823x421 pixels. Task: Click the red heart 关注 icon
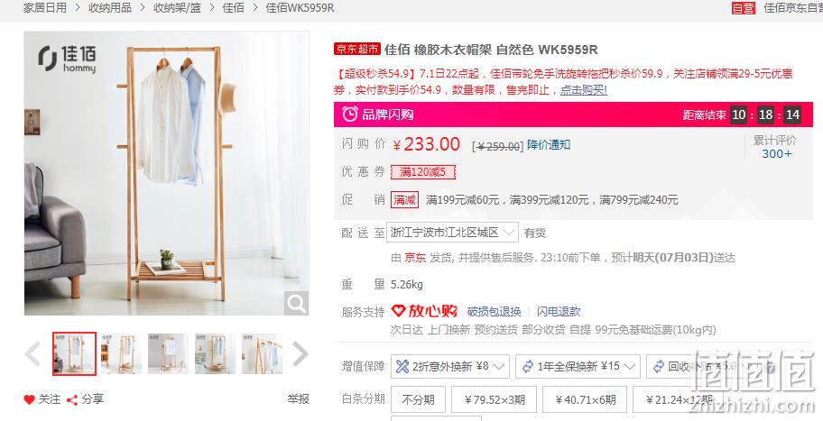30,400
